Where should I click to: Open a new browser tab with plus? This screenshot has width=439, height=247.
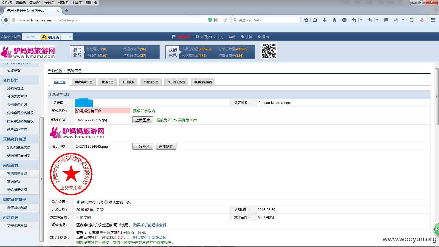point(67,11)
